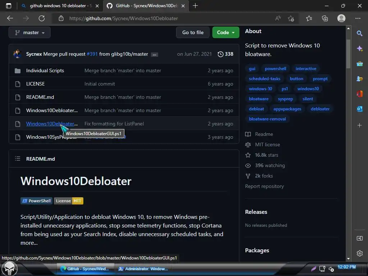Open the sidebar Outlook icon

point(359,109)
